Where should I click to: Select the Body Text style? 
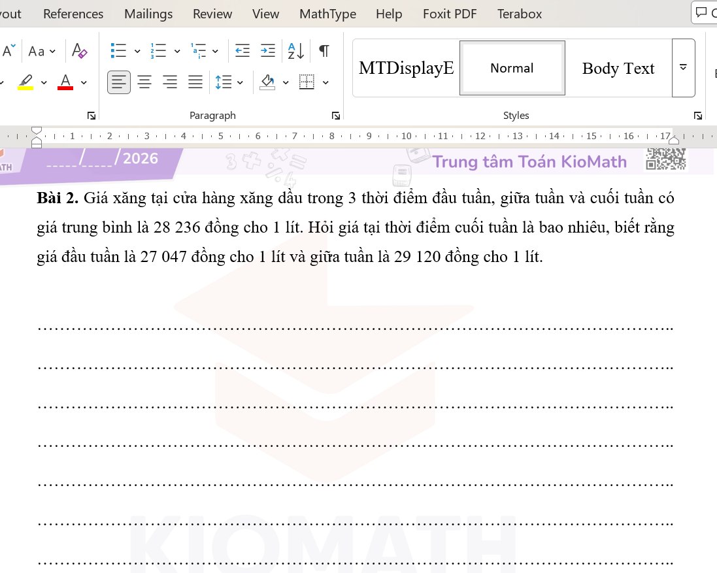click(x=618, y=68)
